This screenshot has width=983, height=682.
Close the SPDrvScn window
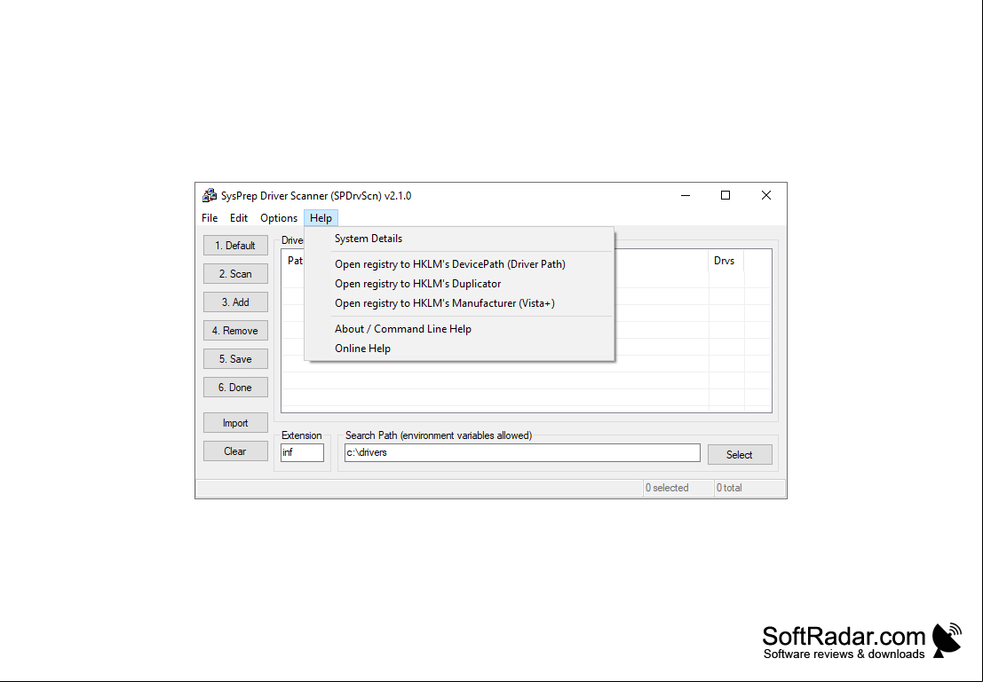pyautogui.click(x=766, y=195)
